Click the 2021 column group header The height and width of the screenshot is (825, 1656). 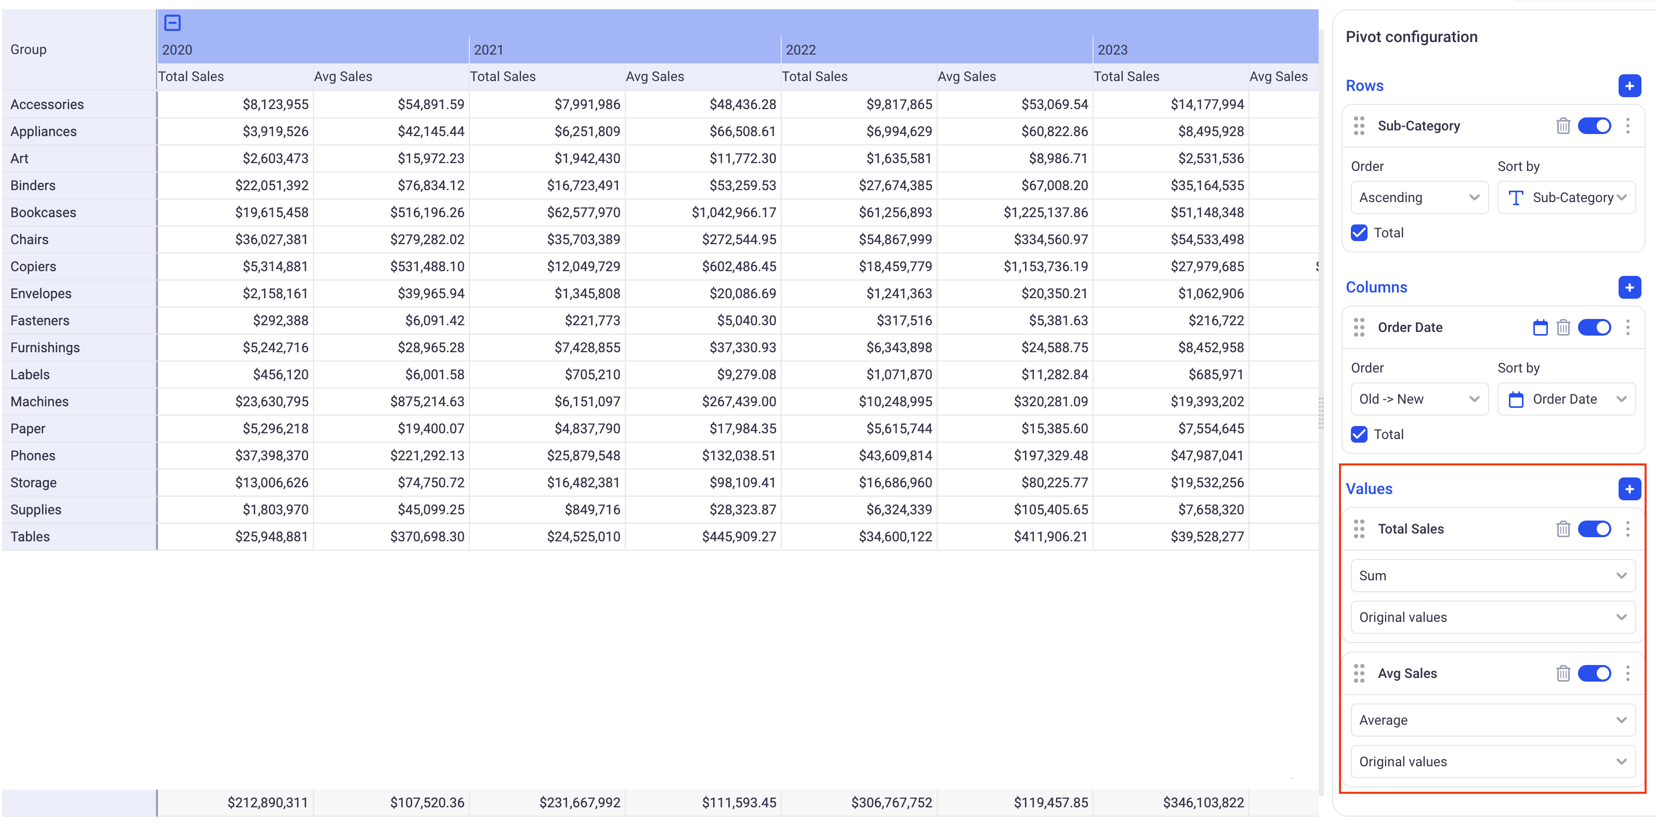[x=489, y=50]
